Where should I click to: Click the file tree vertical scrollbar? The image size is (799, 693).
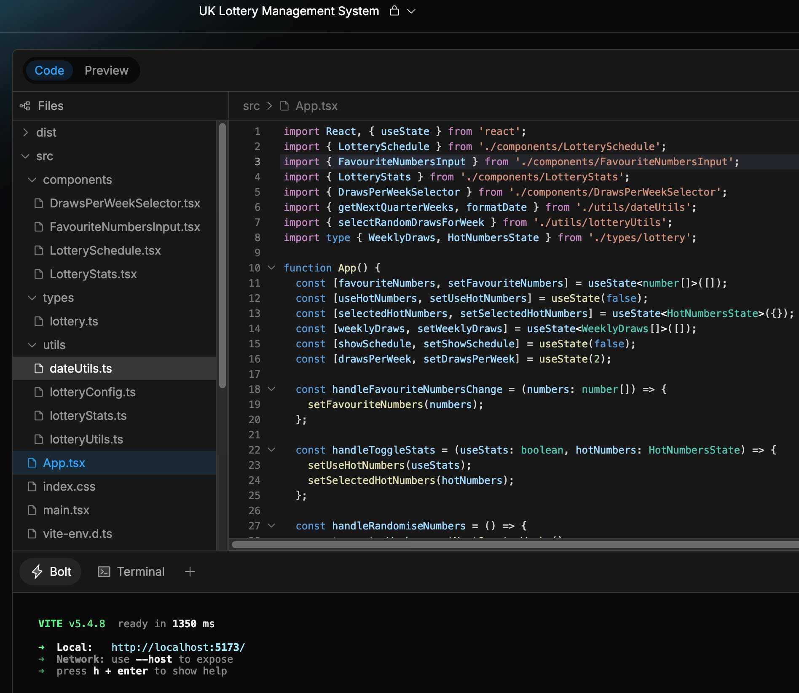click(223, 255)
